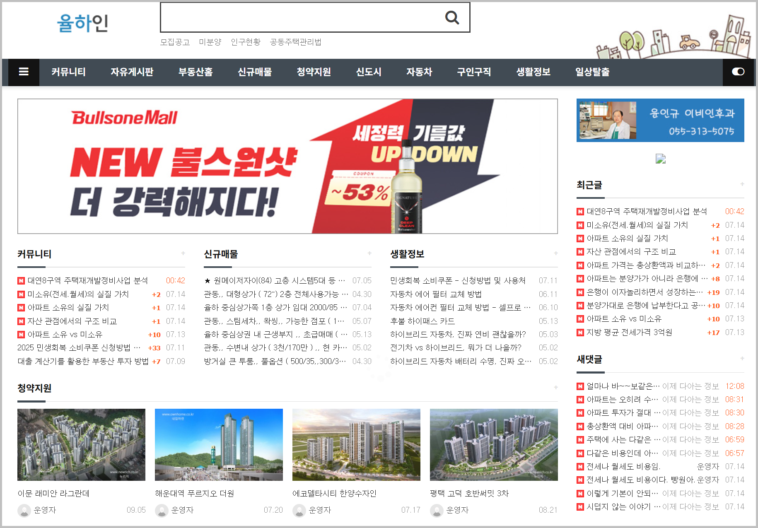The height and width of the screenshot is (528, 758).
Task: Open 후불 하이패스 카드 article
Action: tap(422, 321)
